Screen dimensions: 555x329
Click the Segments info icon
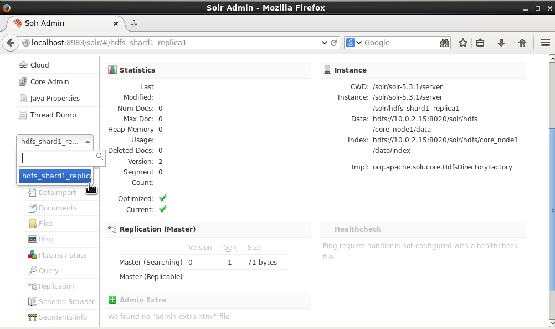pos(33,317)
